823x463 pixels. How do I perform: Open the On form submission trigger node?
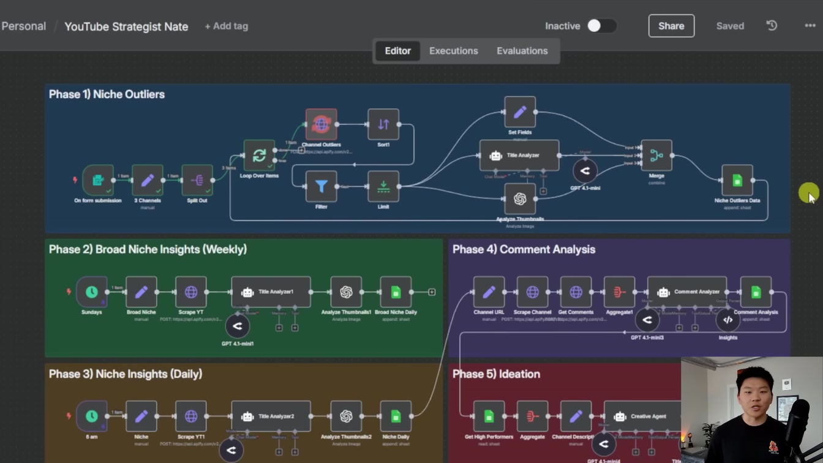click(98, 180)
